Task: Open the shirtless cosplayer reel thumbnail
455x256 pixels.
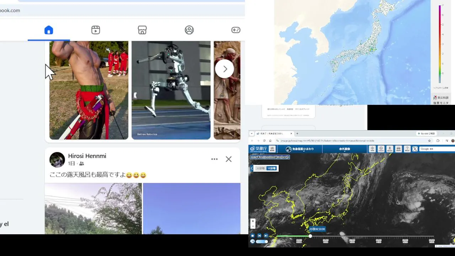Action: 89,90
